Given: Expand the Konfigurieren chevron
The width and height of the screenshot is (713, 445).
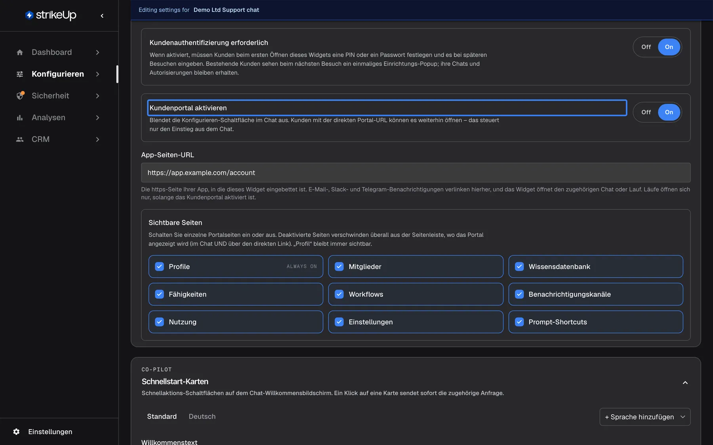Looking at the screenshot, I should click(x=97, y=74).
